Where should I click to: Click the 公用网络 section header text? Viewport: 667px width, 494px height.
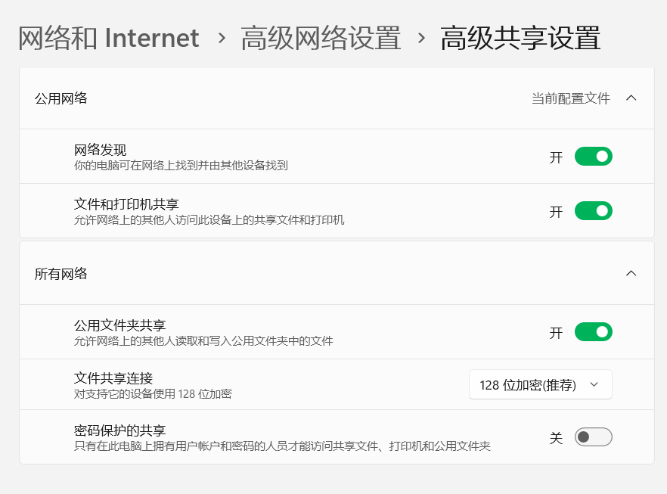point(60,98)
